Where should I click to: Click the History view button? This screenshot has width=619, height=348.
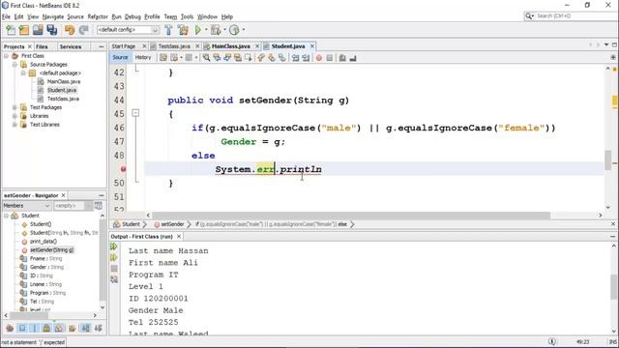pyautogui.click(x=143, y=58)
